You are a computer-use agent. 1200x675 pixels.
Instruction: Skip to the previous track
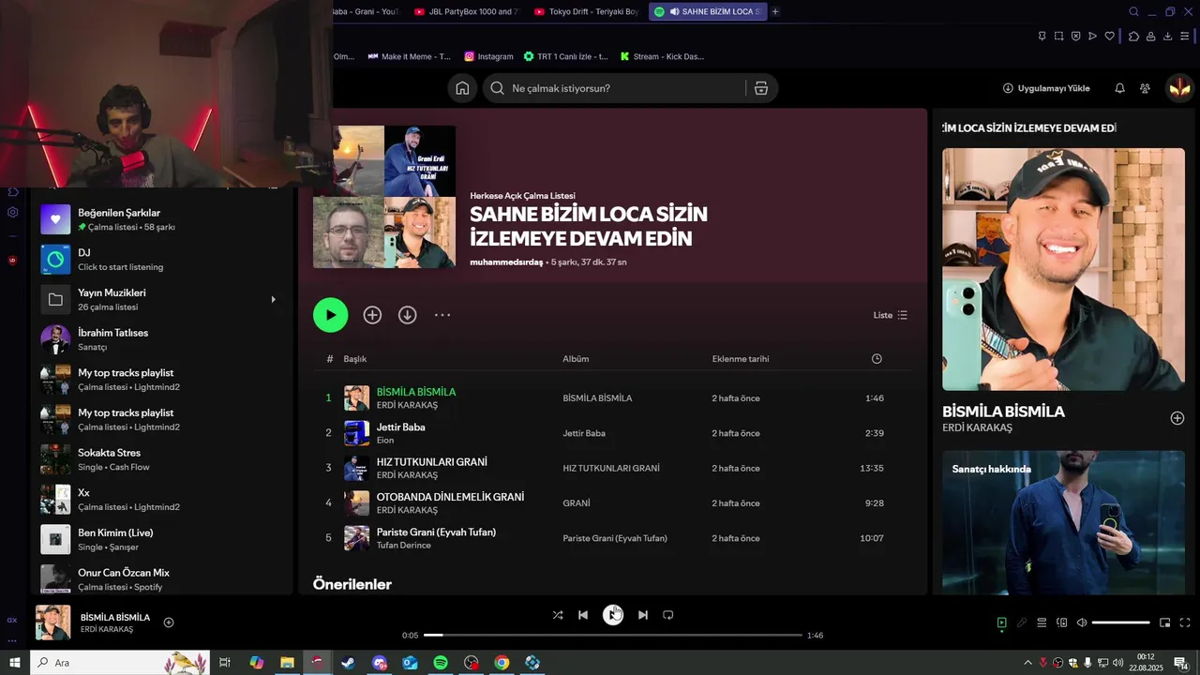tap(583, 615)
